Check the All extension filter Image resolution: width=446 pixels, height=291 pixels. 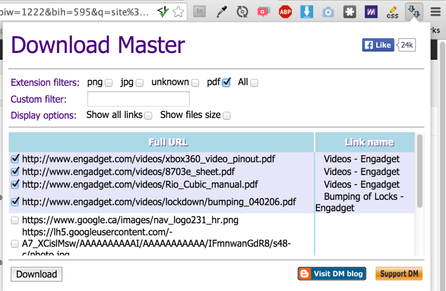pos(254,83)
